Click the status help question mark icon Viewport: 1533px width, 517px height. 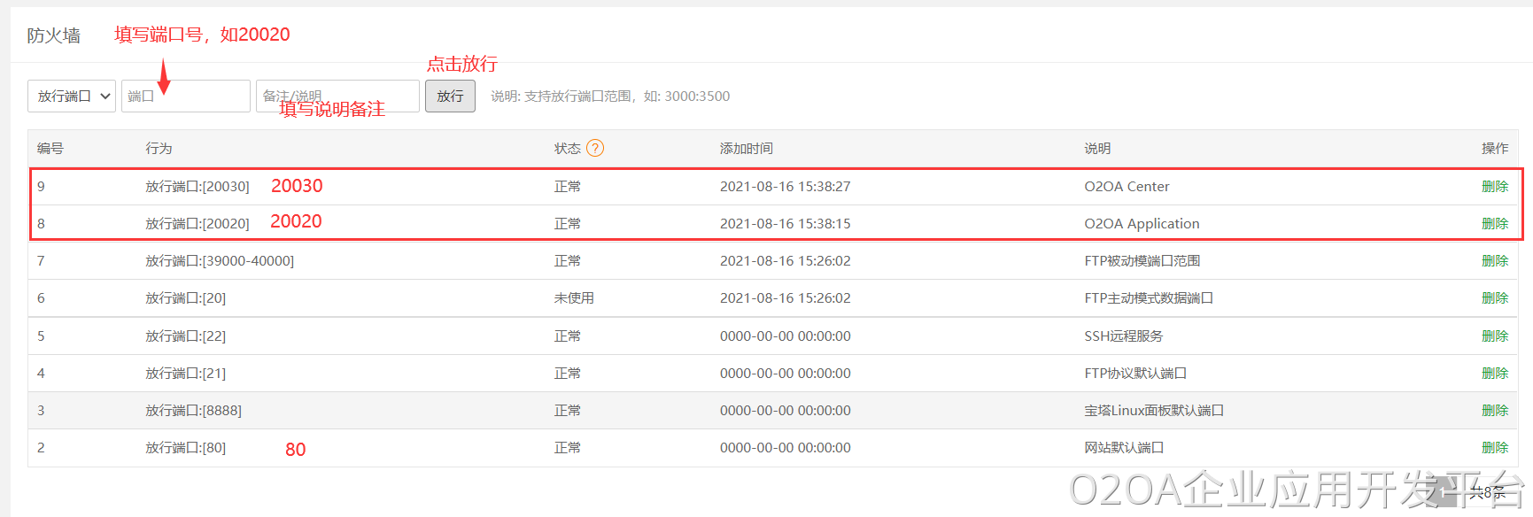(x=595, y=148)
